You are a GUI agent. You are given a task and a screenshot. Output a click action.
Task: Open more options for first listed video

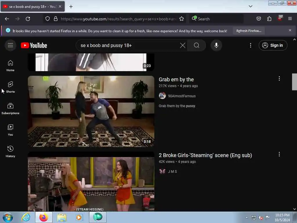279,78
